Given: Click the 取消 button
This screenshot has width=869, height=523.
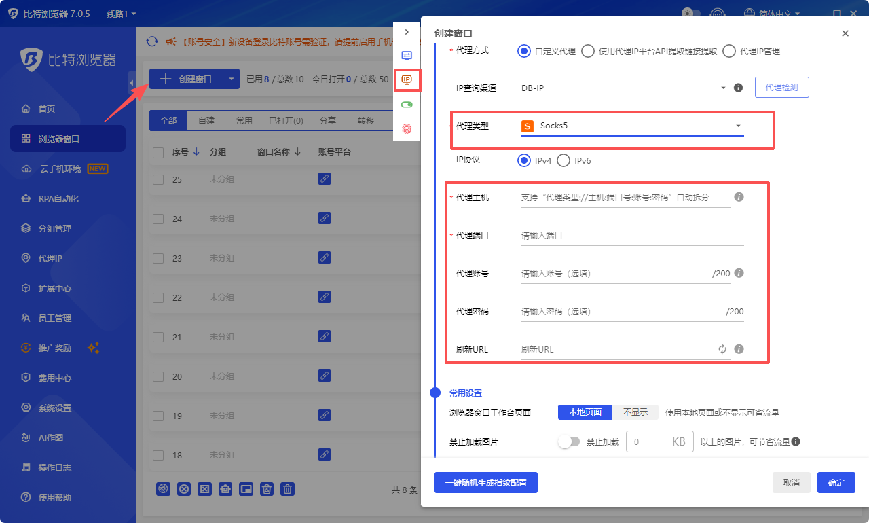Looking at the screenshot, I should click(x=792, y=482).
